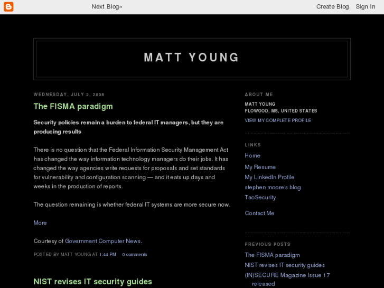384x288 pixels.
Task: Click the Blogger logo icon
Action: point(8,7)
